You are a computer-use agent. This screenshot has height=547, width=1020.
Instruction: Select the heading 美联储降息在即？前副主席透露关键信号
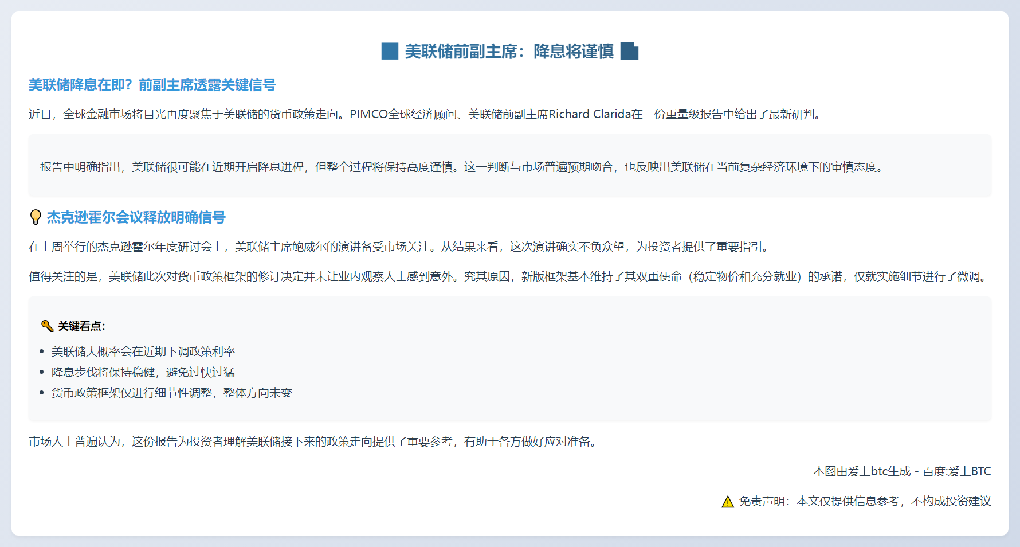(x=152, y=85)
